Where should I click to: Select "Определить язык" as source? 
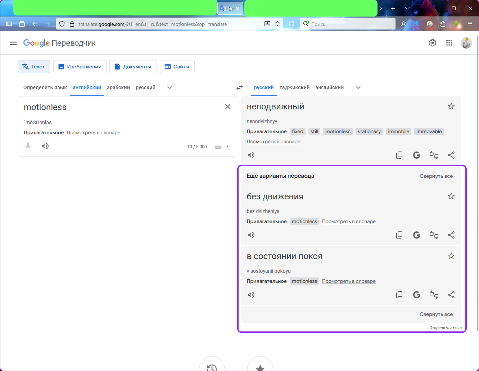click(45, 87)
